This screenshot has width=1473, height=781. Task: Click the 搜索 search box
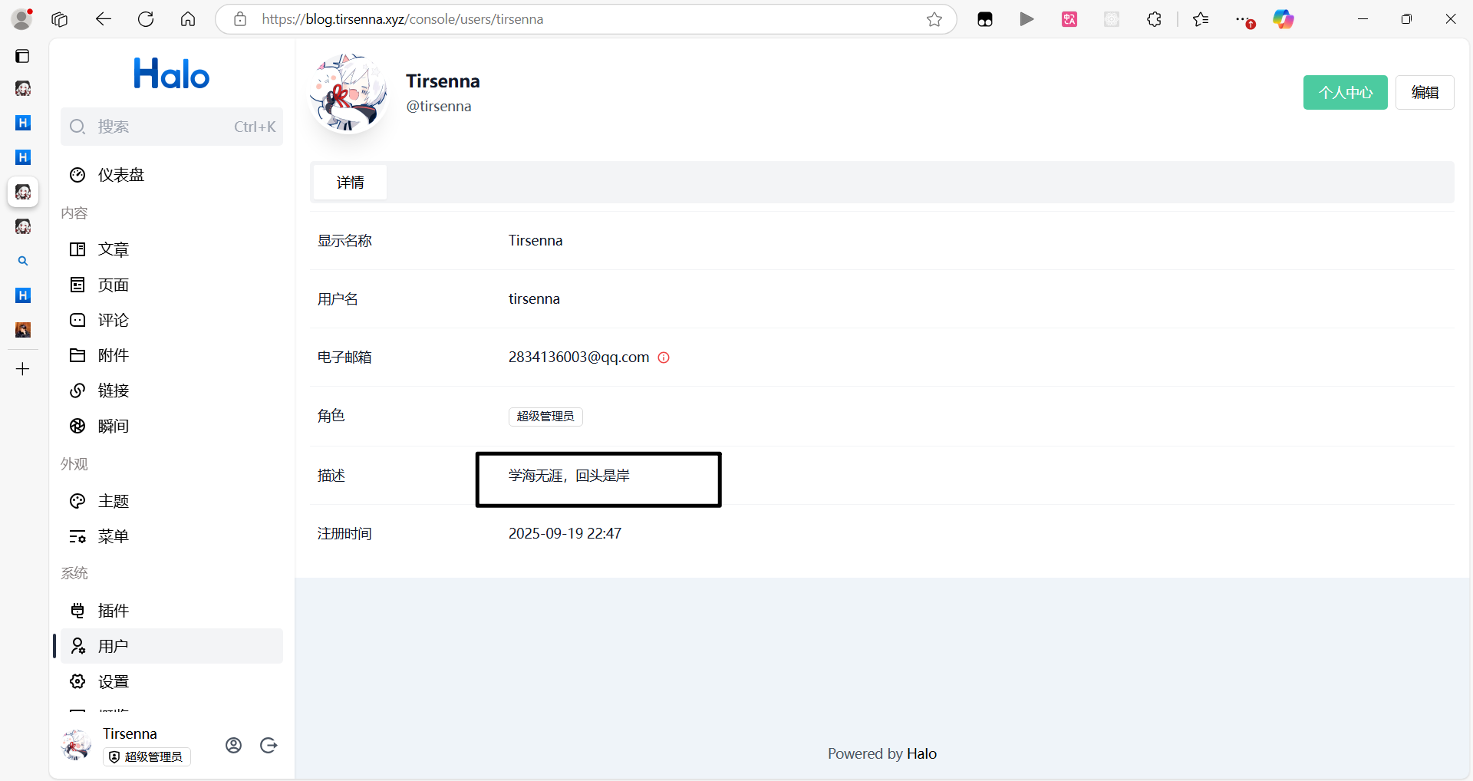coord(171,127)
